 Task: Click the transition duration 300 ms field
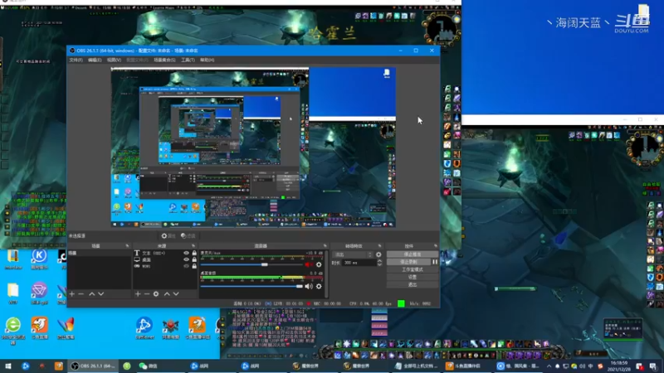(x=359, y=263)
